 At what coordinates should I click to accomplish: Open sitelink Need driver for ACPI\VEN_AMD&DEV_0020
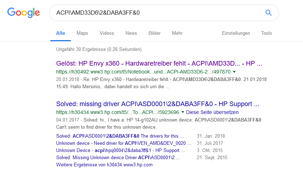[x=124, y=143]
